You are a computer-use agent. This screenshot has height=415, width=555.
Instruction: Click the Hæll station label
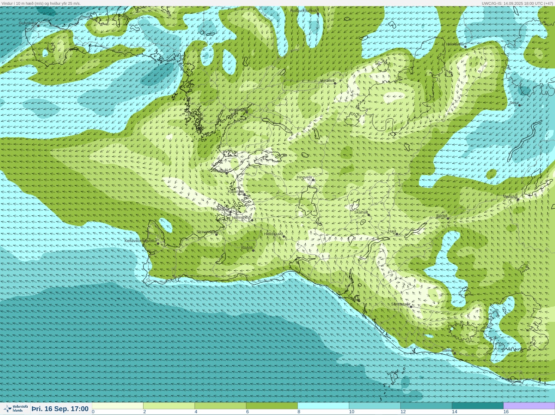[x=392, y=231]
